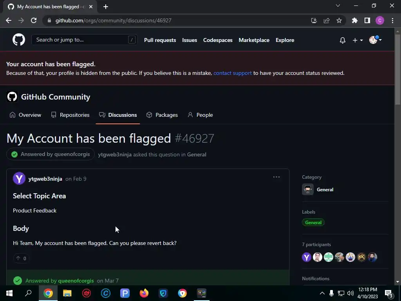401x301 pixels.
Task: Open Codespaces in the header
Action: [x=218, y=40]
